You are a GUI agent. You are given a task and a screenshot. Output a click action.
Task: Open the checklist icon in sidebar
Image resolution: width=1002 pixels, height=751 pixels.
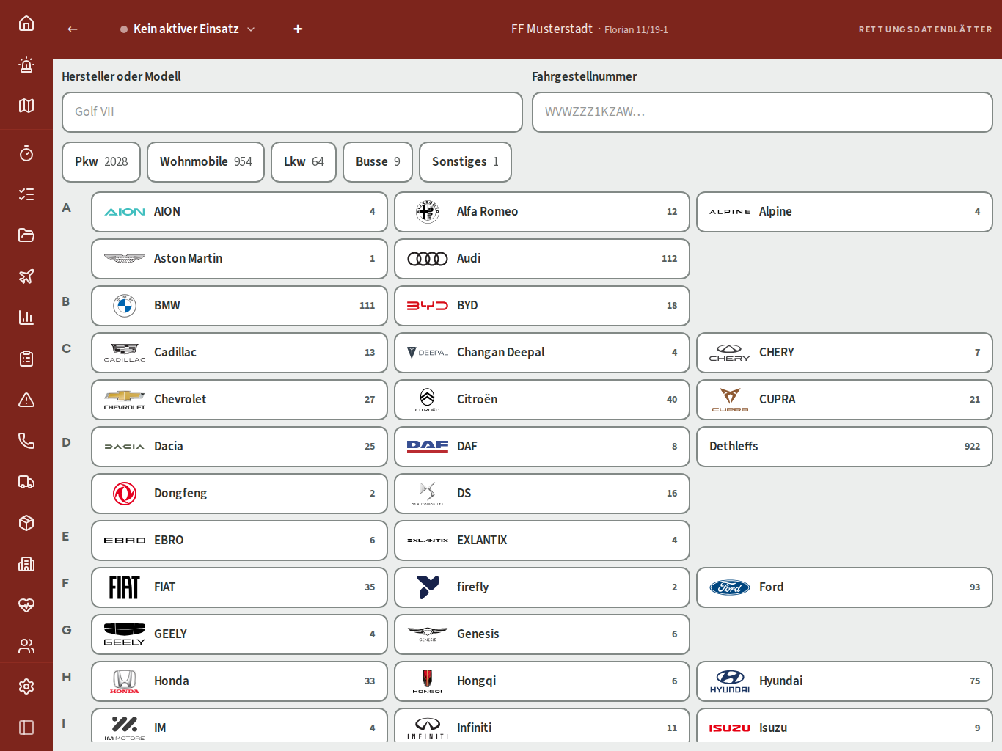click(x=26, y=194)
